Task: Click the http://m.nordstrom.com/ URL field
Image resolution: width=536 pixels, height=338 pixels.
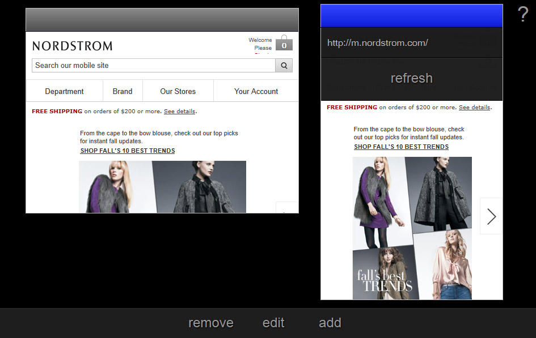Action: pos(412,42)
